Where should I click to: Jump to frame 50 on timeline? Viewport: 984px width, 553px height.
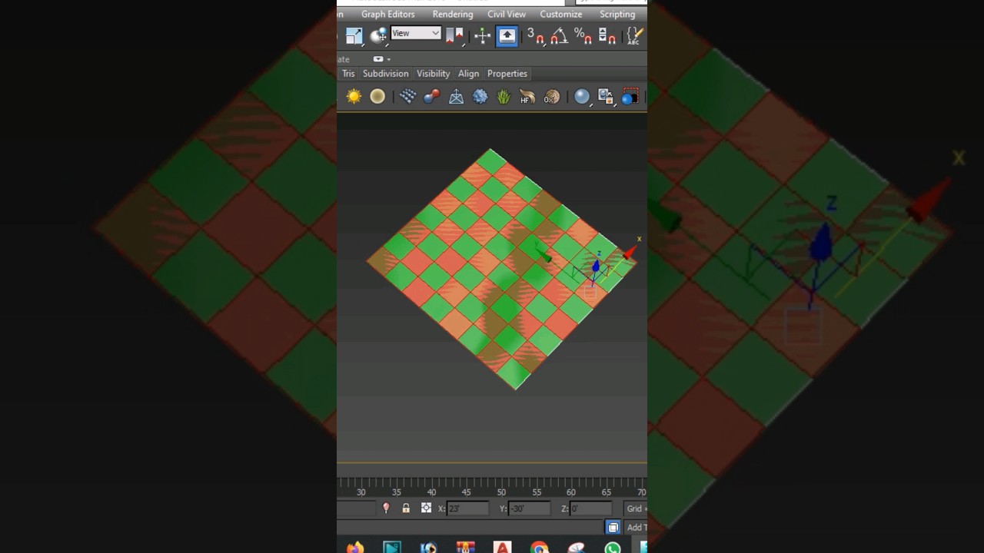click(x=501, y=492)
